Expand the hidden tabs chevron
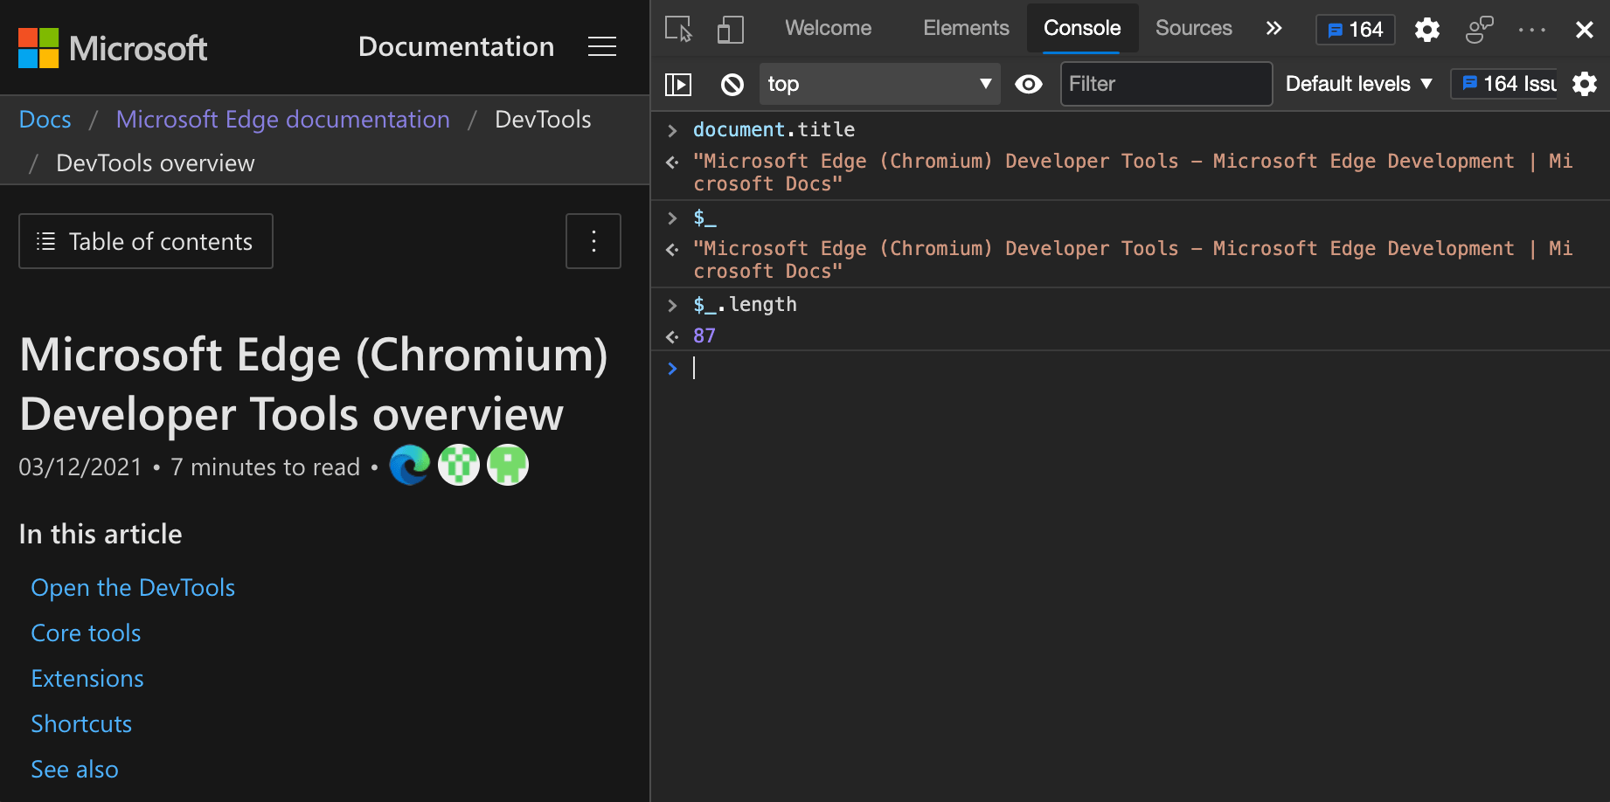Image resolution: width=1610 pixels, height=802 pixels. 1273,29
